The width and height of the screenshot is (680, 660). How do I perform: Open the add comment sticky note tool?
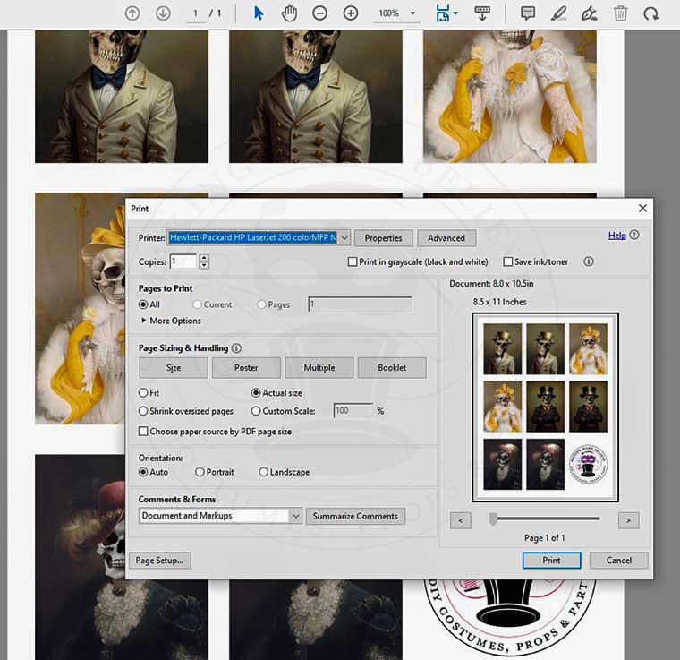pos(528,13)
